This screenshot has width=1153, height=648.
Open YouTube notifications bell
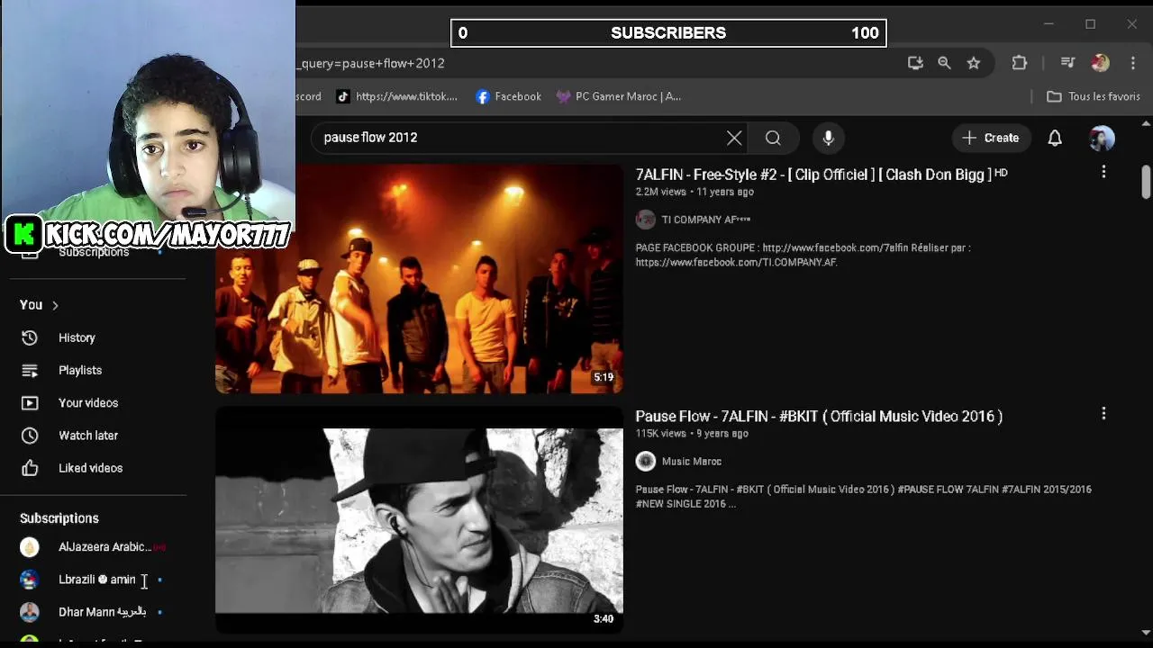1055,138
